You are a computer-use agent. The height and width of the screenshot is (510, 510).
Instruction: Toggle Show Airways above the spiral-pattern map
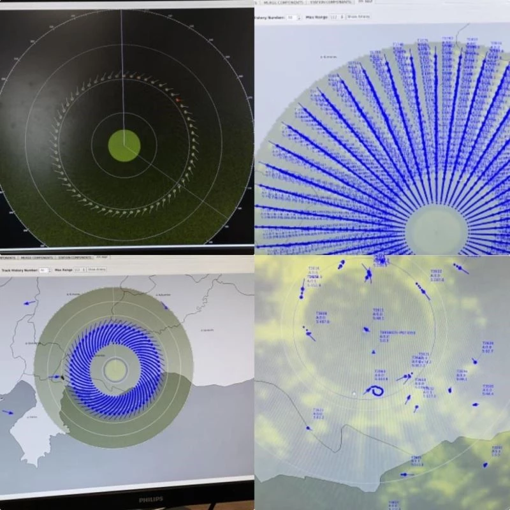[97, 270]
